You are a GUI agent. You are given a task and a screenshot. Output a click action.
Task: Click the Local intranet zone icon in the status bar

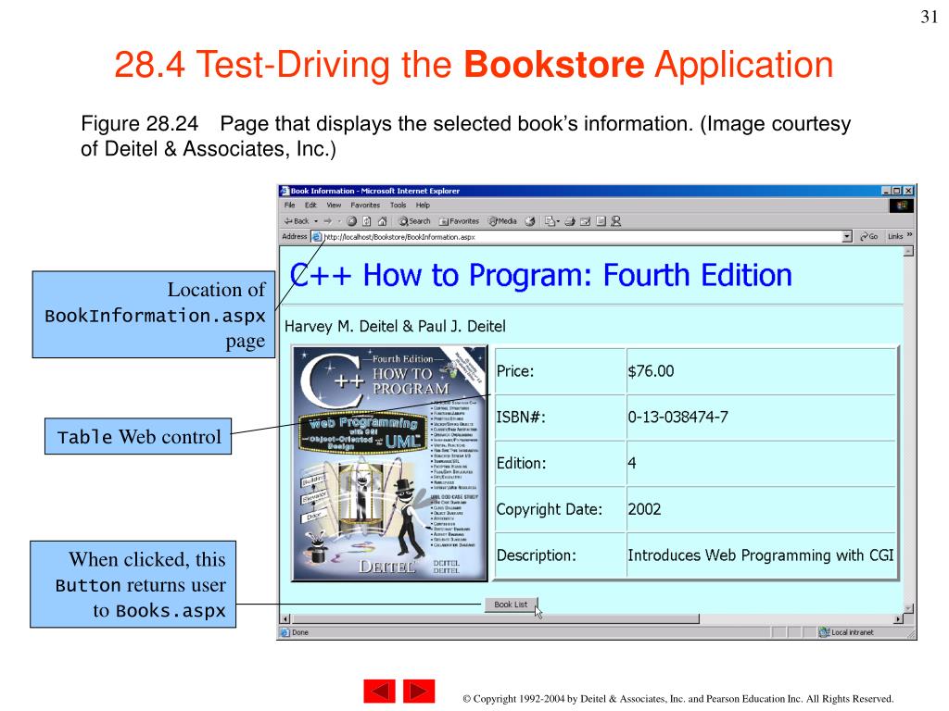(824, 632)
